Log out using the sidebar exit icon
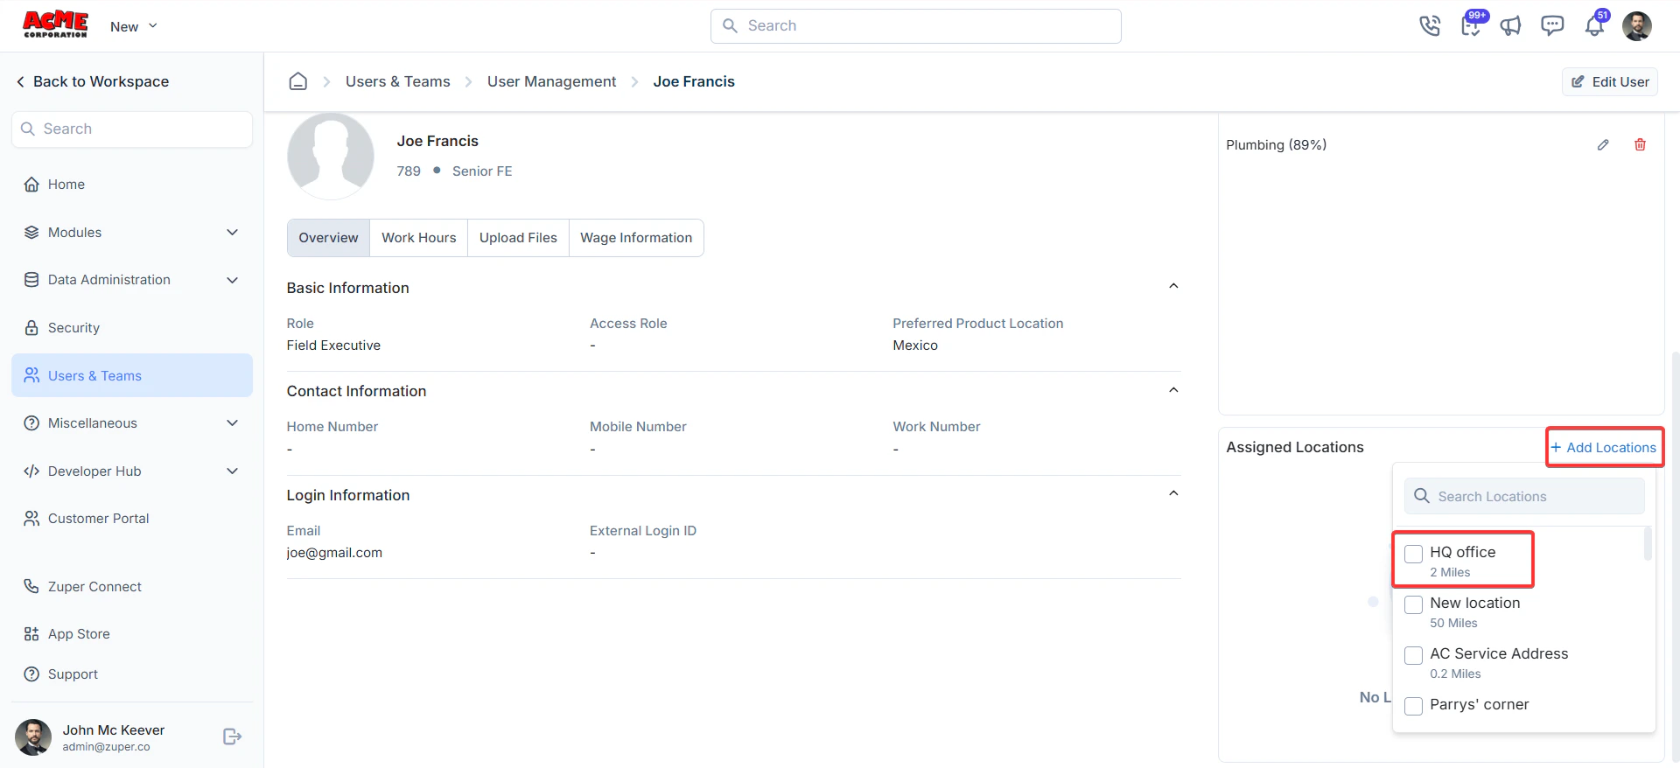 (x=232, y=737)
